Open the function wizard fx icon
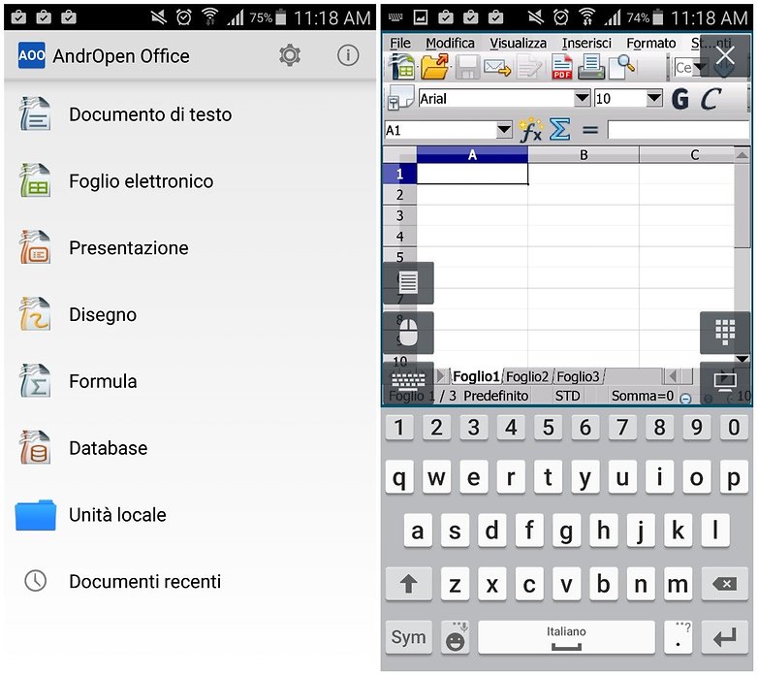Screen dimensions: 758x676 point(530,130)
